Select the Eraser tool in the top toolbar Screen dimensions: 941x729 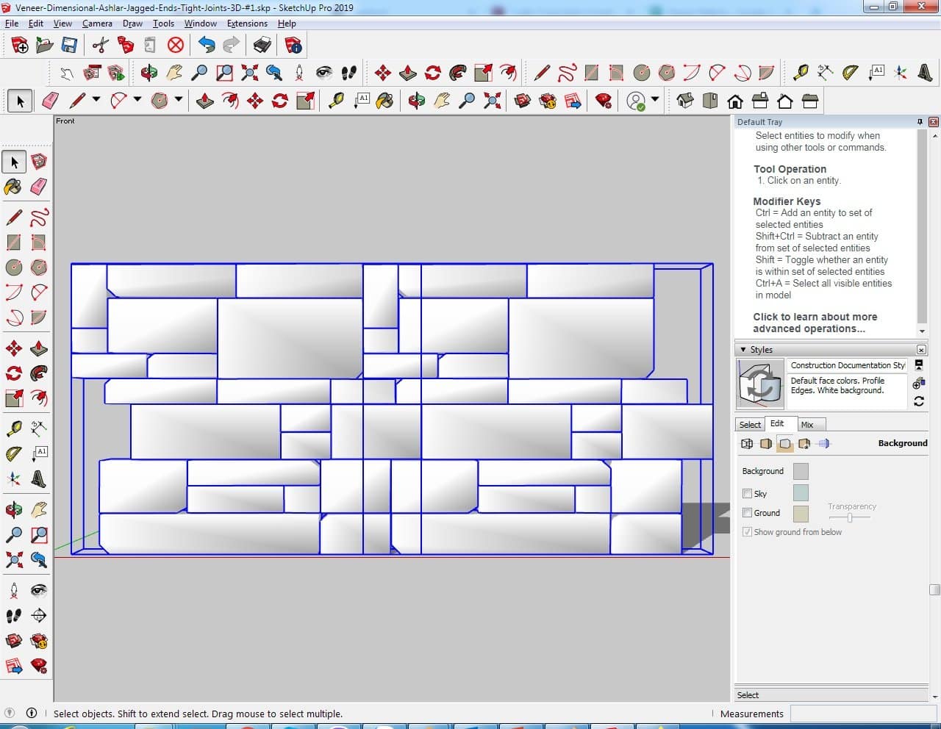pyautogui.click(x=50, y=101)
